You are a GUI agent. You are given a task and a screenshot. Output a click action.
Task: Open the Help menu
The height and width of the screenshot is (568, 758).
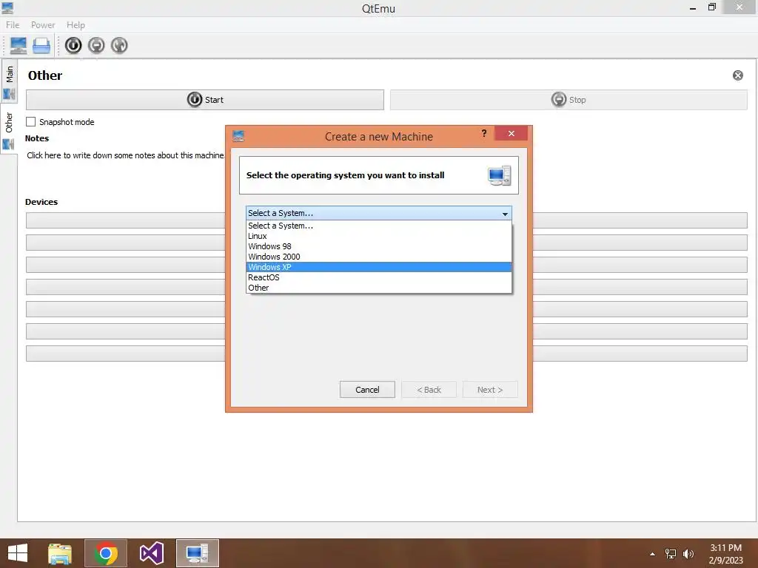point(76,24)
